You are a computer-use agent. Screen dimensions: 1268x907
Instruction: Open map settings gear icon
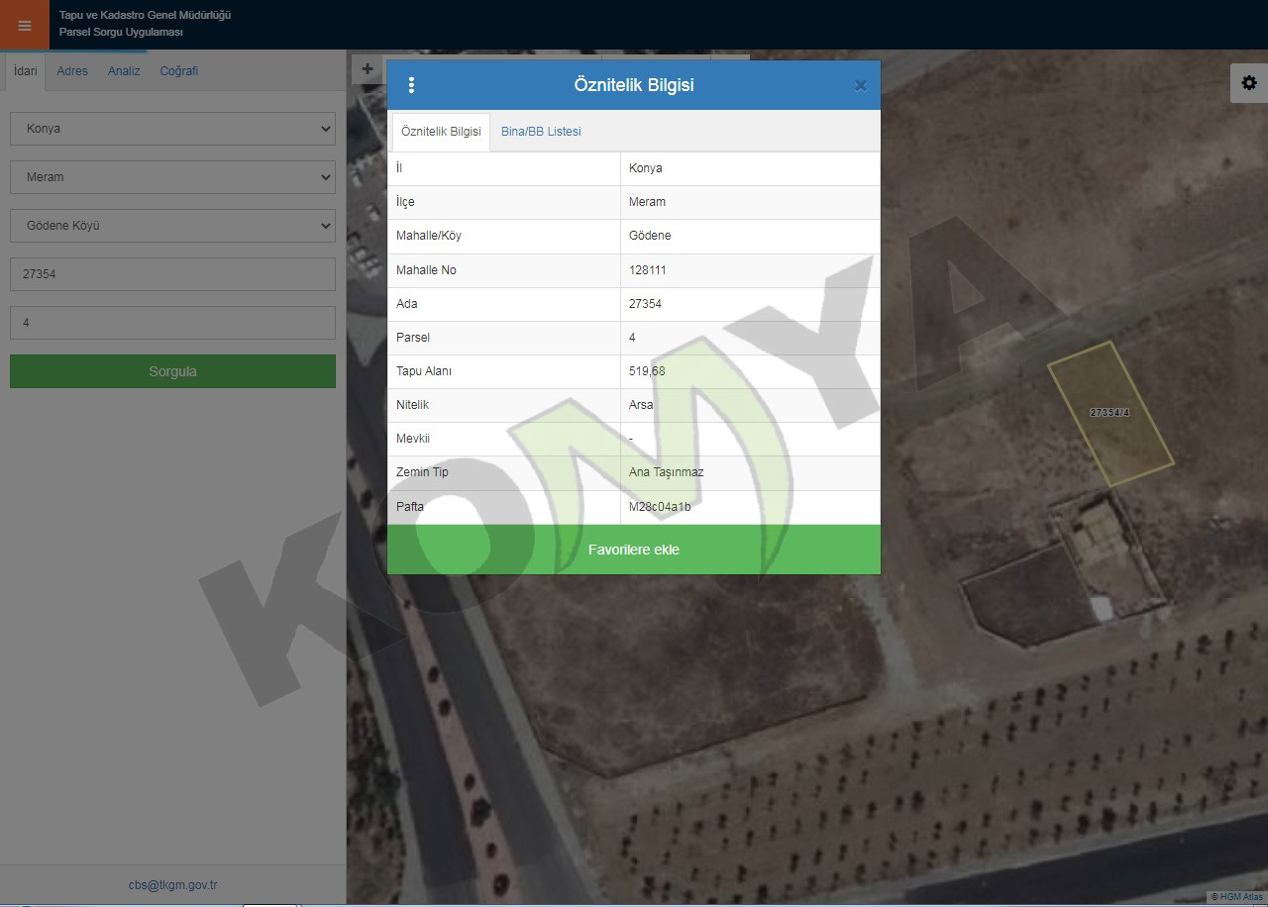(1248, 83)
